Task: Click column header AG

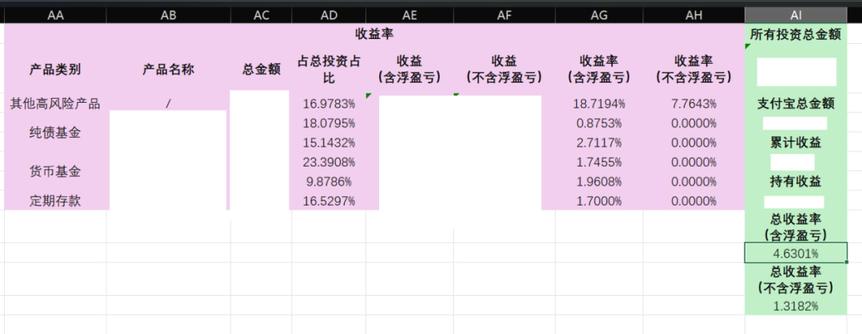Action: point(599,15)
